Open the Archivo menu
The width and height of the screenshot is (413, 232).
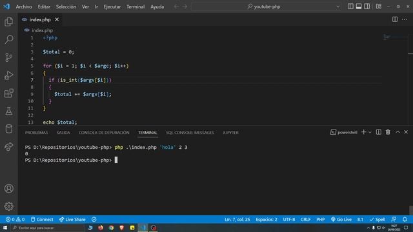[x=24, y=6]
